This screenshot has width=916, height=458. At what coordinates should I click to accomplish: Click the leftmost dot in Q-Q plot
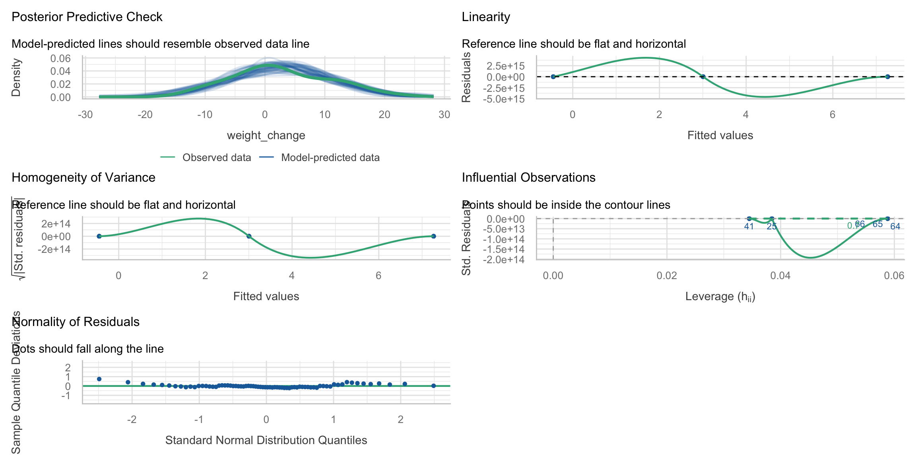(99, 379)
